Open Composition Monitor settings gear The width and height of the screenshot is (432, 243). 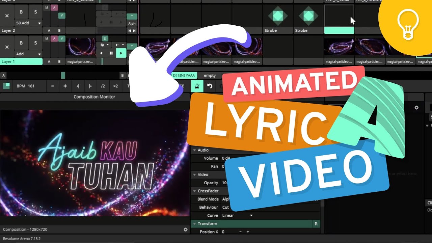click(x=185, y=230)
